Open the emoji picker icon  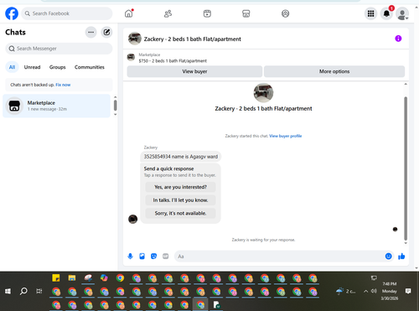[388, 257]
